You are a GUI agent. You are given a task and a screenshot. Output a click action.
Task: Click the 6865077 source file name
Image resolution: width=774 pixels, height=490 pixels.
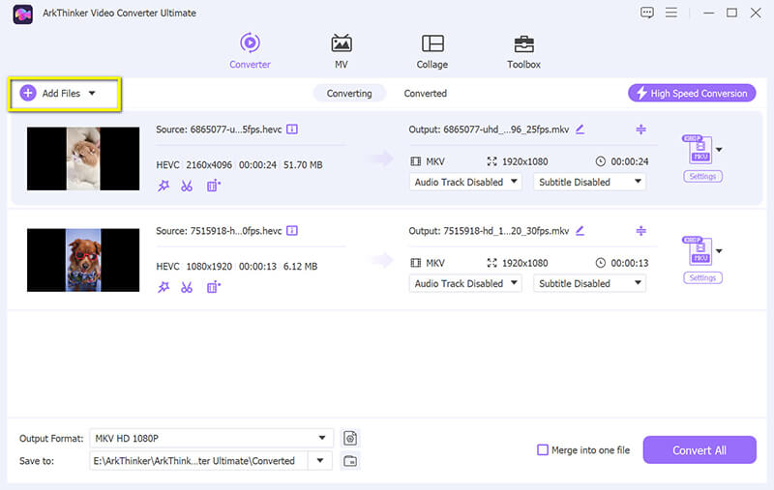(x=236, y=130)
